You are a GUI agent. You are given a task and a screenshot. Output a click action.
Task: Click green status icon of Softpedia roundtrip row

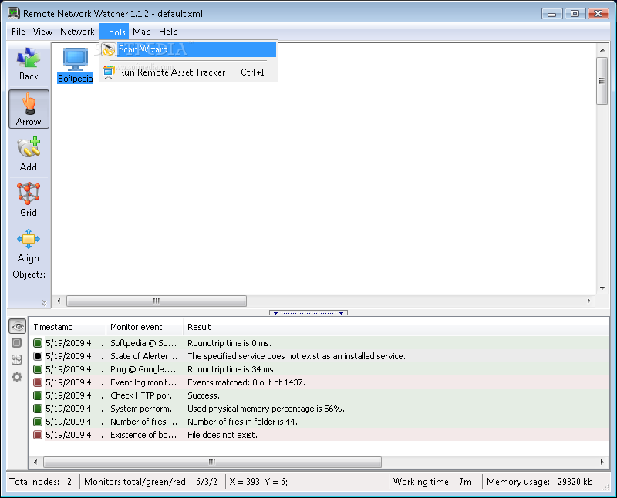38,343
